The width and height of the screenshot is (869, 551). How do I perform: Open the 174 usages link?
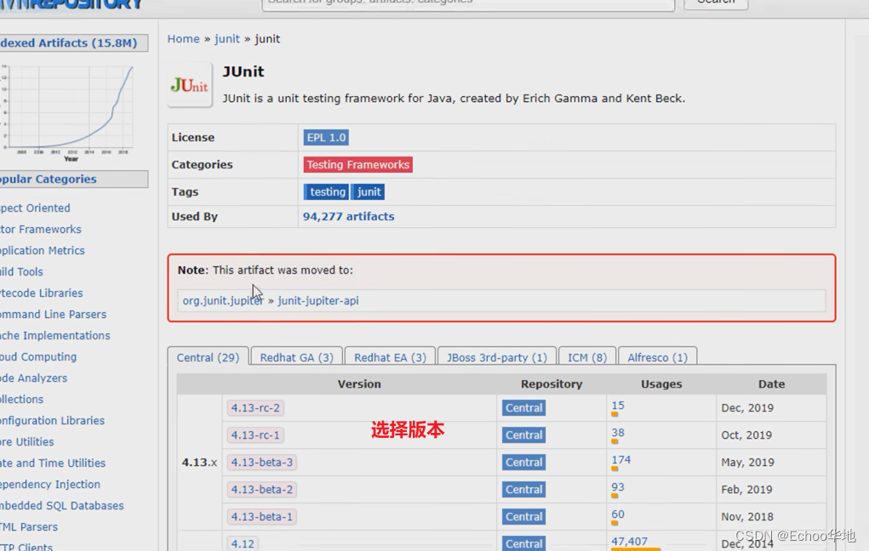[621, 460]
